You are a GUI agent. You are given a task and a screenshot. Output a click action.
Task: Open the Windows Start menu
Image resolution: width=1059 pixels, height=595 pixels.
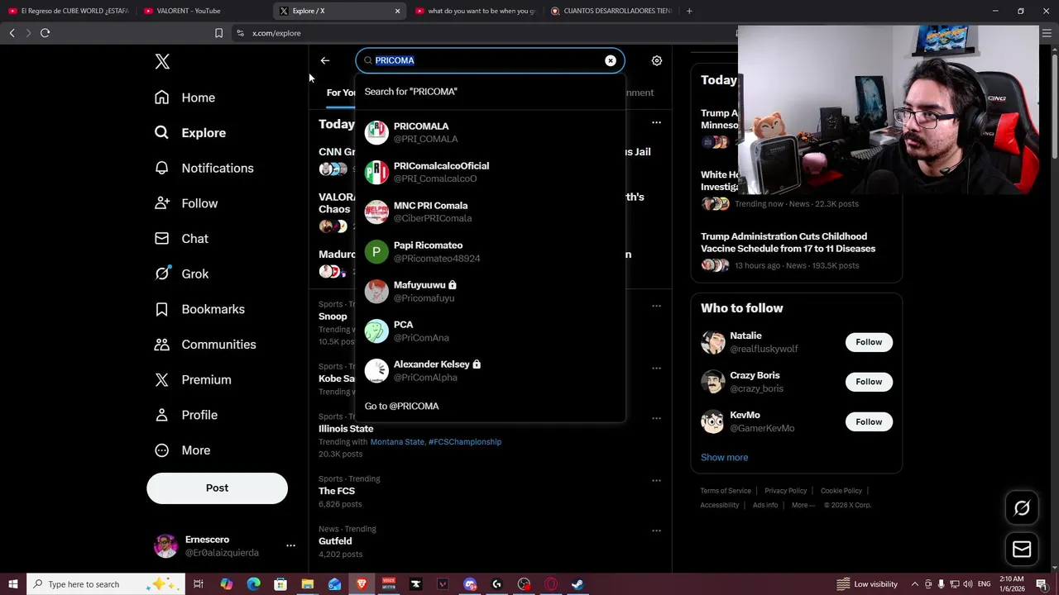(x=12, y=584)
